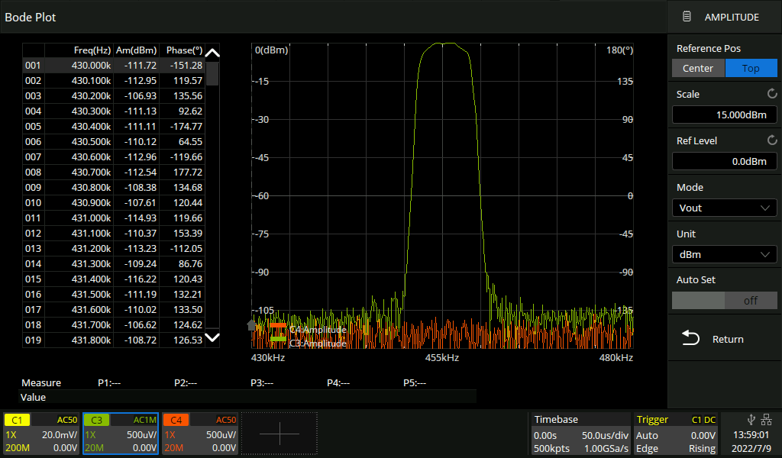Select table row 002 at 430.100k

tap(114, 81)
